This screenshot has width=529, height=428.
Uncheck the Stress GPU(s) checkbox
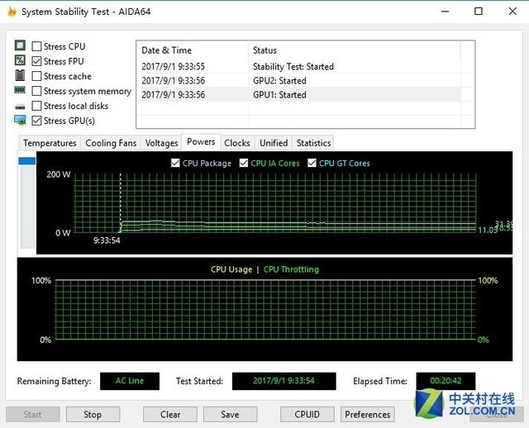(36, 121)
